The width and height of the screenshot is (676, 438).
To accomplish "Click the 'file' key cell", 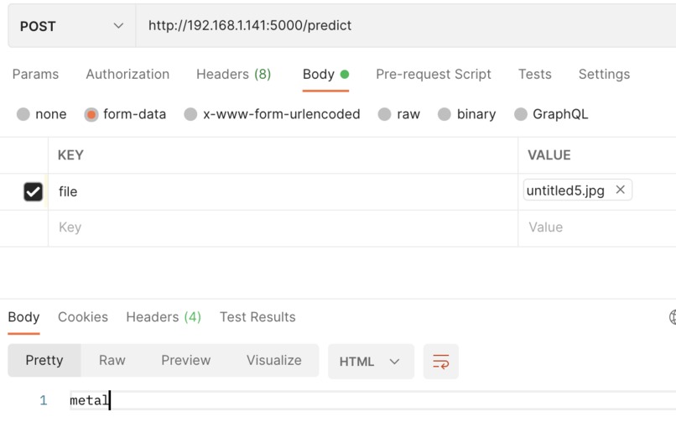I will click(283, 192).
